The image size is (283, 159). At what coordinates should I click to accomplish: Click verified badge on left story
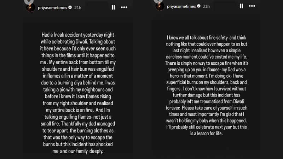(x=69, y=7)
